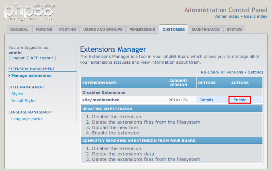Open Language packs link
Screen dimensions: 272x171
pyautogui.click(x=27, y=119)
